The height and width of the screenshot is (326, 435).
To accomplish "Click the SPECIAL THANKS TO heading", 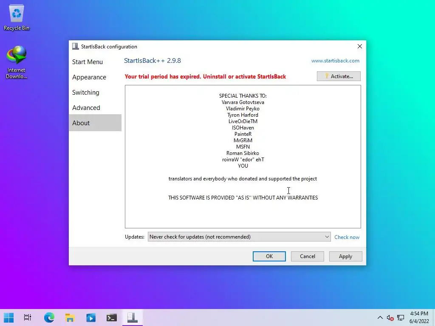I will point(243,96).
